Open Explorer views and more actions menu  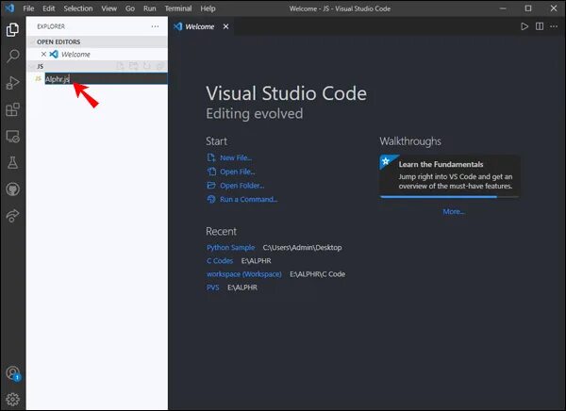click(x=155, y=26)
